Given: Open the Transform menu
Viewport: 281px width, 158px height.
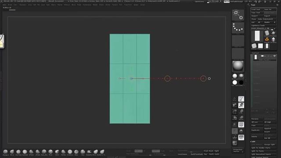Looking at the screenshot, I should 128,5.
